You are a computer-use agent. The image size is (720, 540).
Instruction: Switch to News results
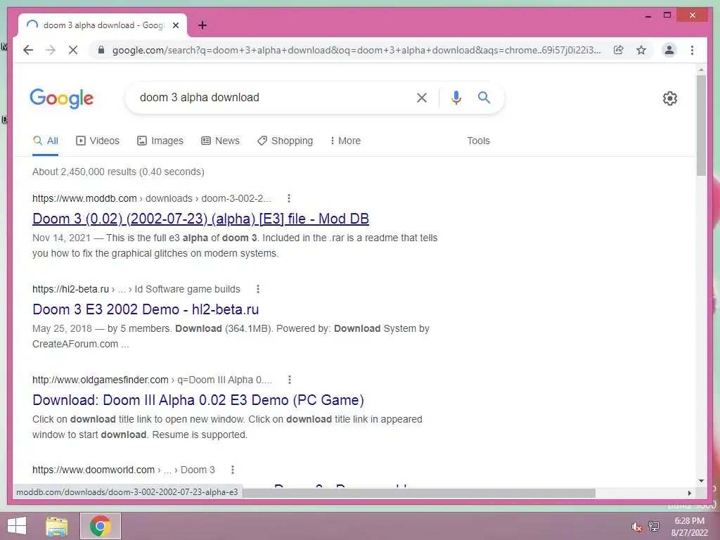click(220, 141)
